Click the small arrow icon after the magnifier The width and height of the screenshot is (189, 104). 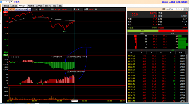[x=12, y=2]
